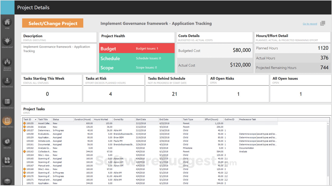
Task: Select the Resource Role sidebar icon
Action: pyautogui.click(x=7, y=81)
